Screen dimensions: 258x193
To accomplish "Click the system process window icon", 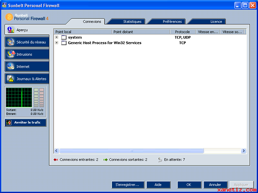I will 64,38.
